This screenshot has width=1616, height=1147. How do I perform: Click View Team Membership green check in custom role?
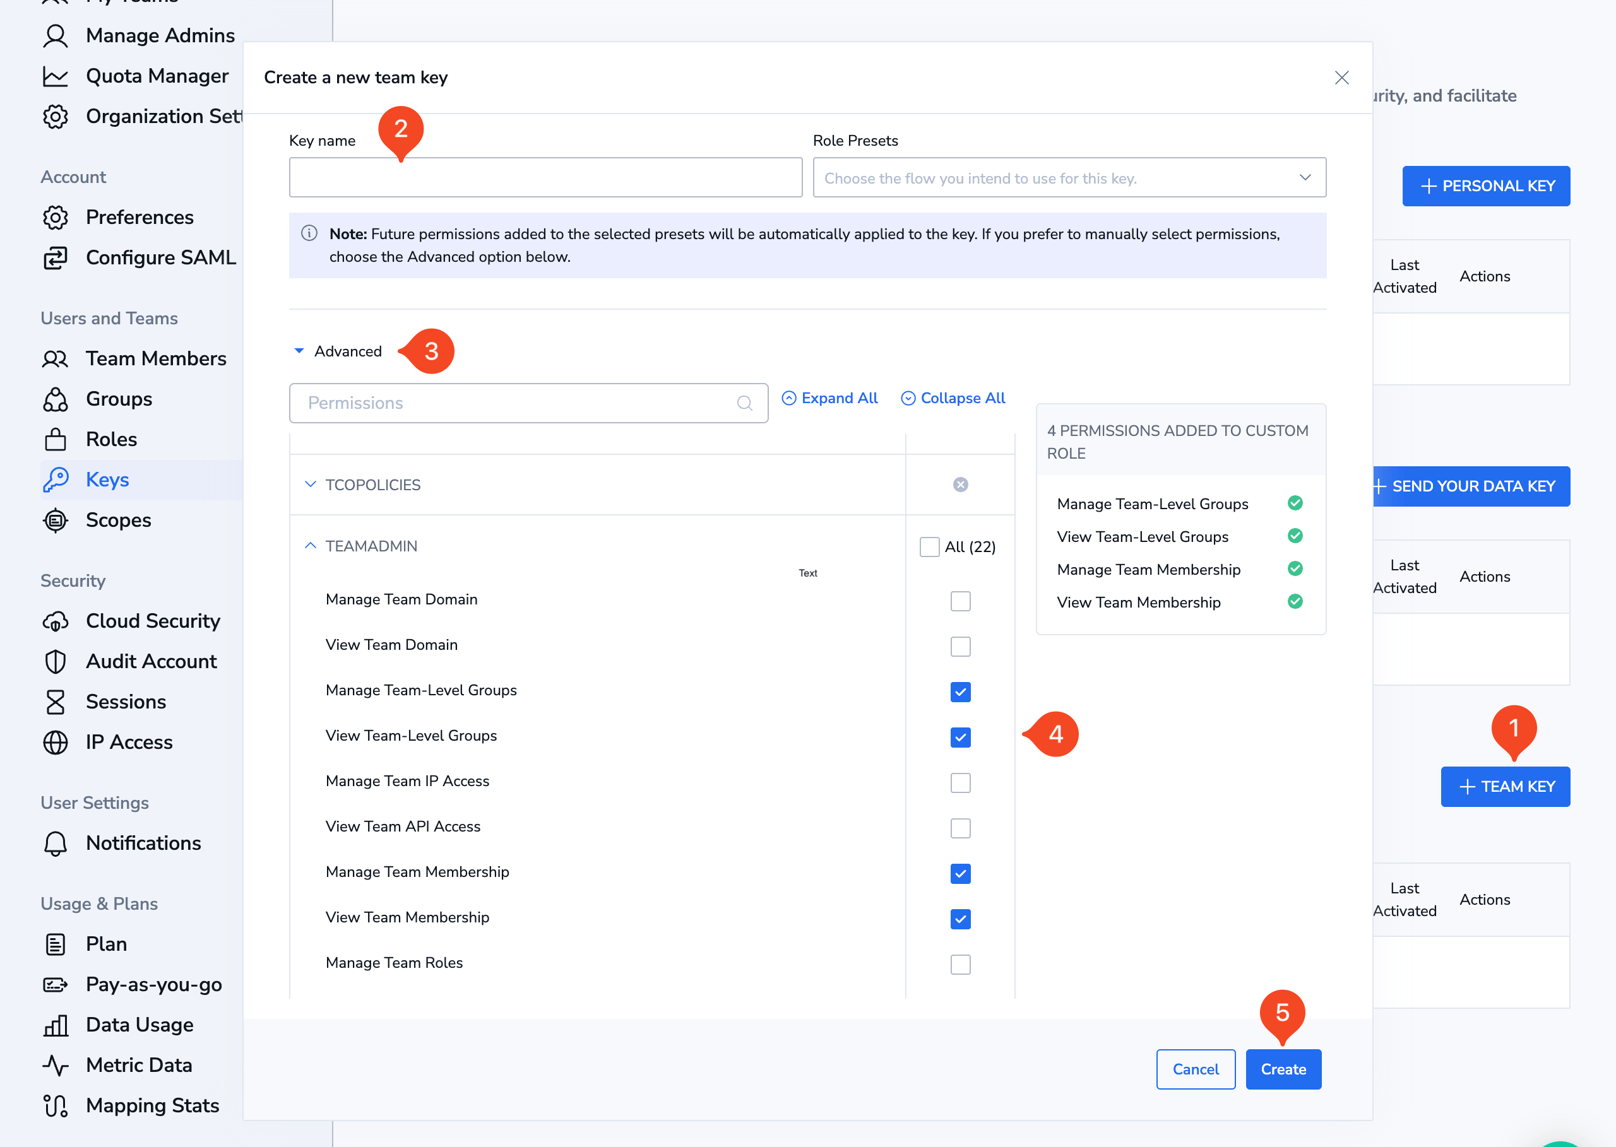coord(1295,601)
